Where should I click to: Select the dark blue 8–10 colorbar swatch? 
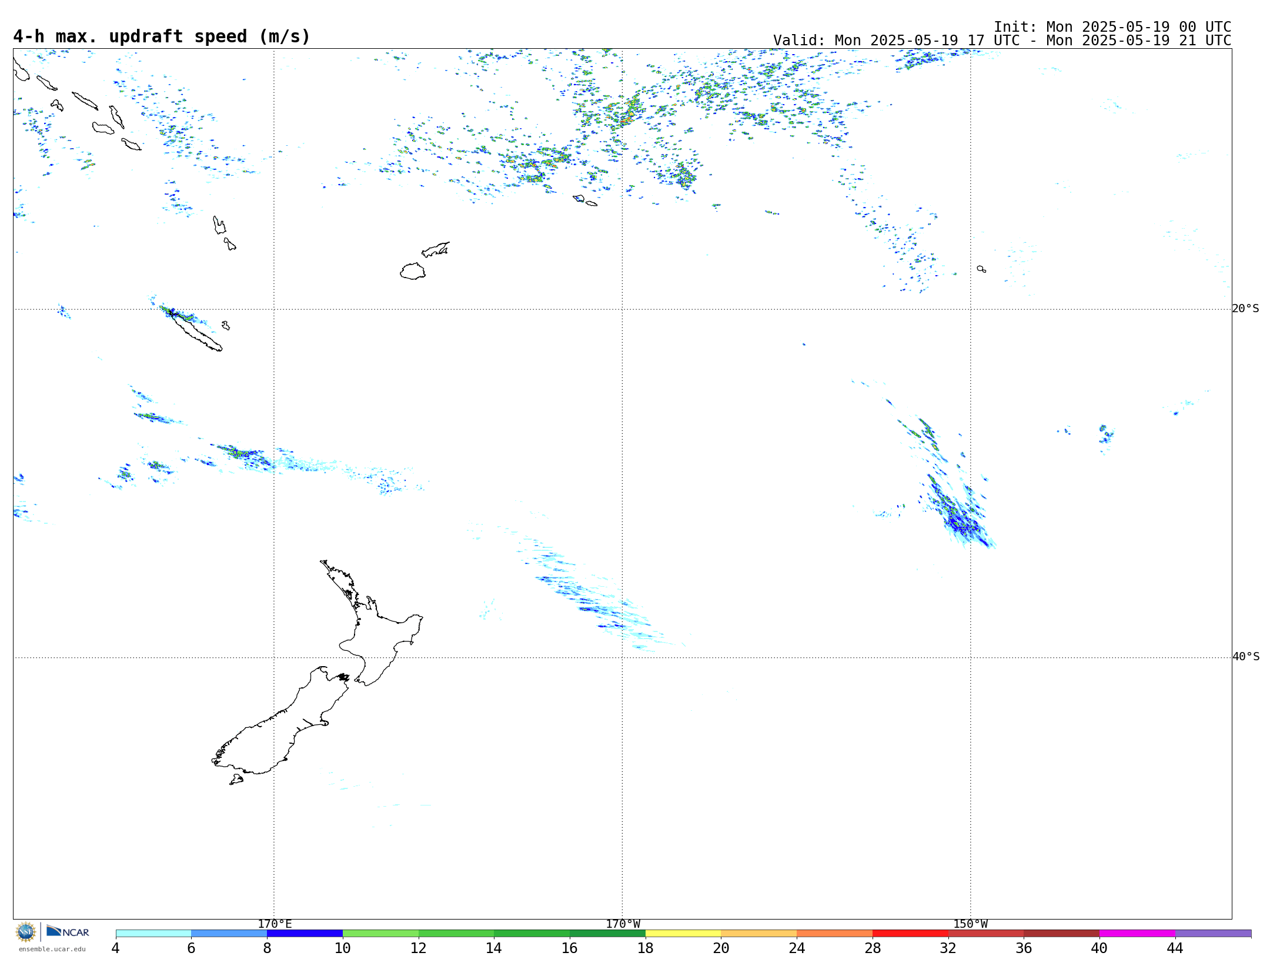[x=305, y=933]
